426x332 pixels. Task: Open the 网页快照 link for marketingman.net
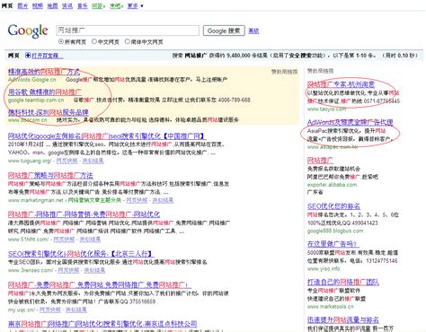click(x=137, y=200)
